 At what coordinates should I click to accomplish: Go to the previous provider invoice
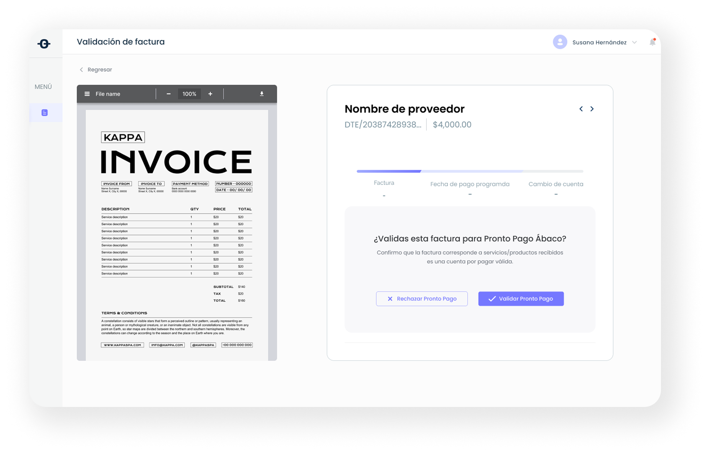point(581,109)
